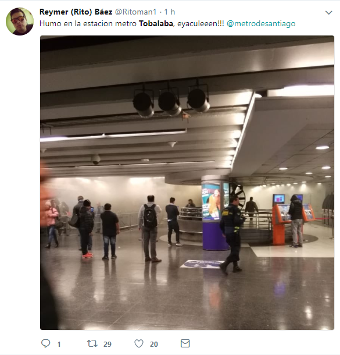The image size is (340, 355).
Task: Click the bold Tobalaba keyword
Action: click(x=156, y=23)
